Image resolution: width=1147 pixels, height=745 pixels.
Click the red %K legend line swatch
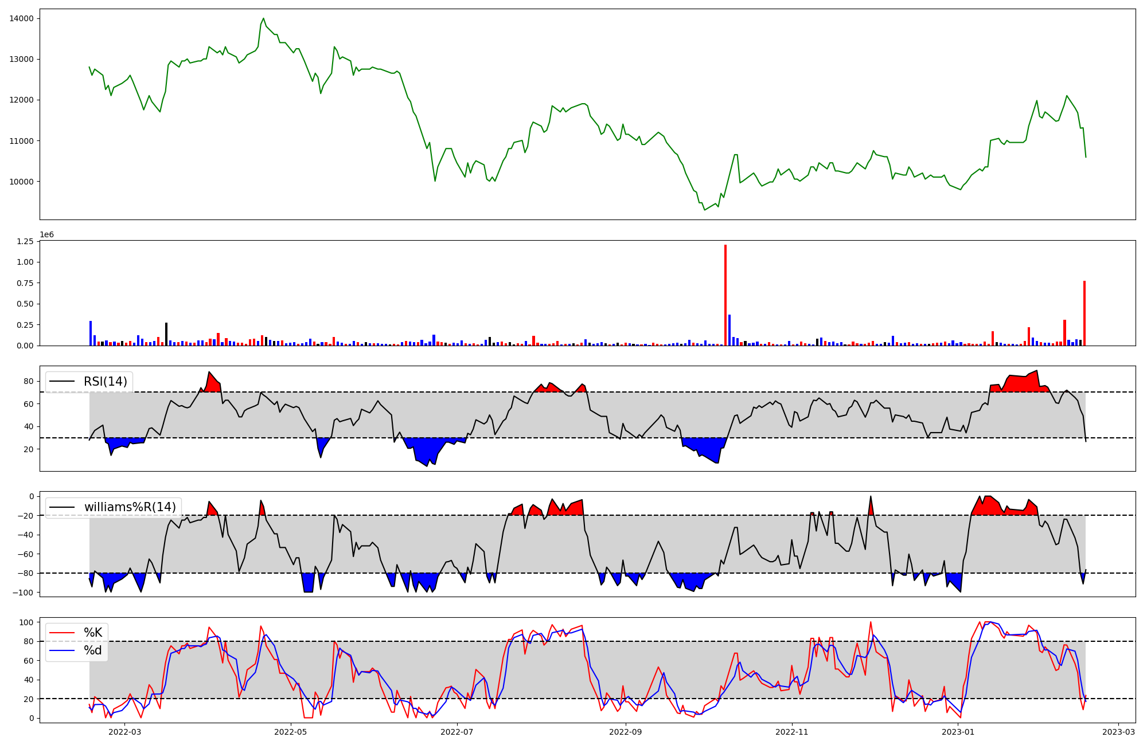pos(63,633)
